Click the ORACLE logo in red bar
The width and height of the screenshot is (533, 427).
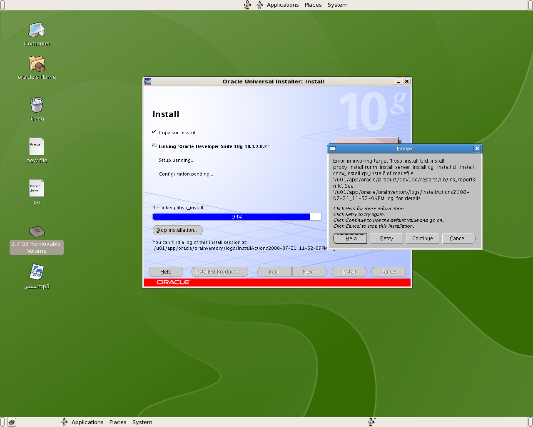(x=173, y=282)
